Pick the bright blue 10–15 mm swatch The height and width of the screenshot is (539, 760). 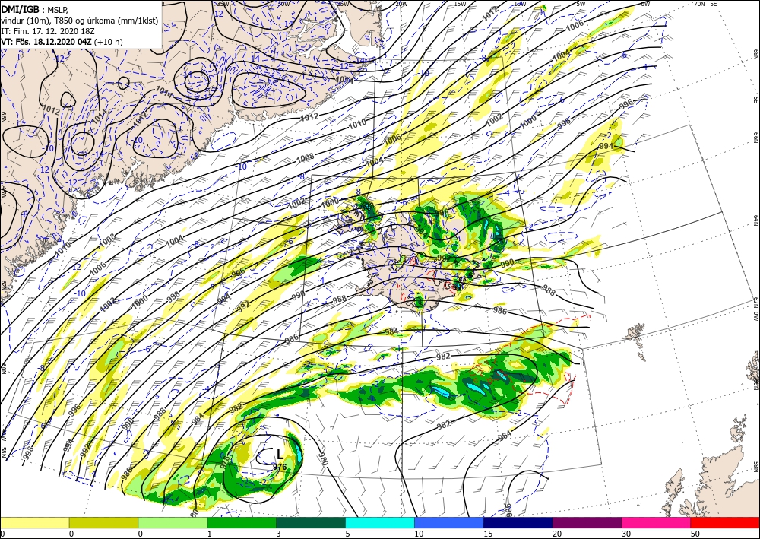[x=449, y=523]
